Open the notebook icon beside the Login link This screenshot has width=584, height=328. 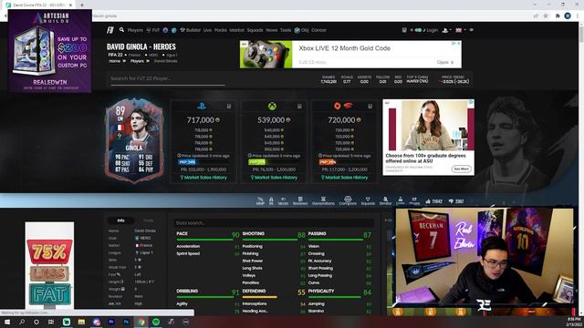click(404, 30)
